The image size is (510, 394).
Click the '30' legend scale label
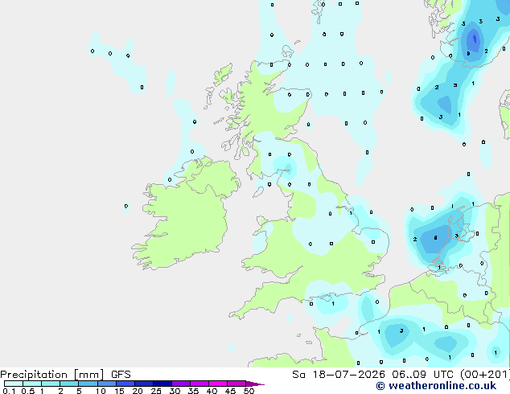coord(175,391)
